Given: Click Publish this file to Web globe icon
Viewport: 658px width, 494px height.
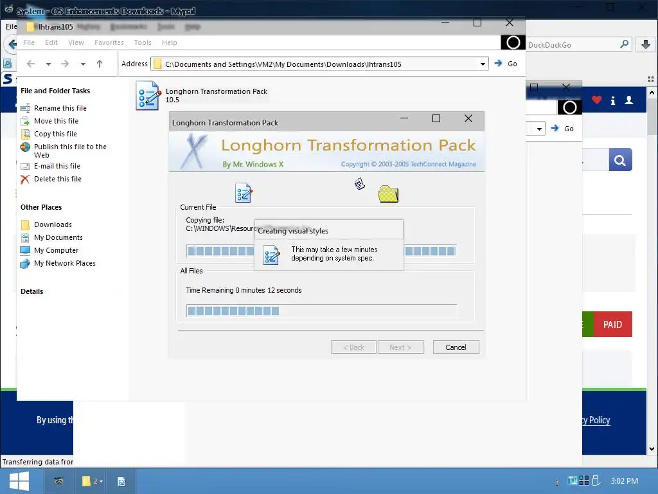Looking at the screenshot, I should tap(25, 147).
